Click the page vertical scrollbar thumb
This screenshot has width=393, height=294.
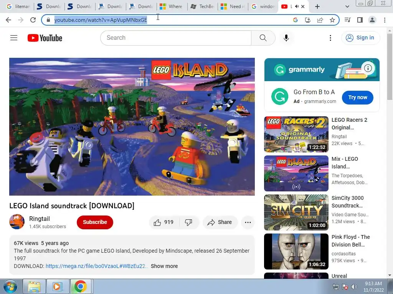click(390, 66)
